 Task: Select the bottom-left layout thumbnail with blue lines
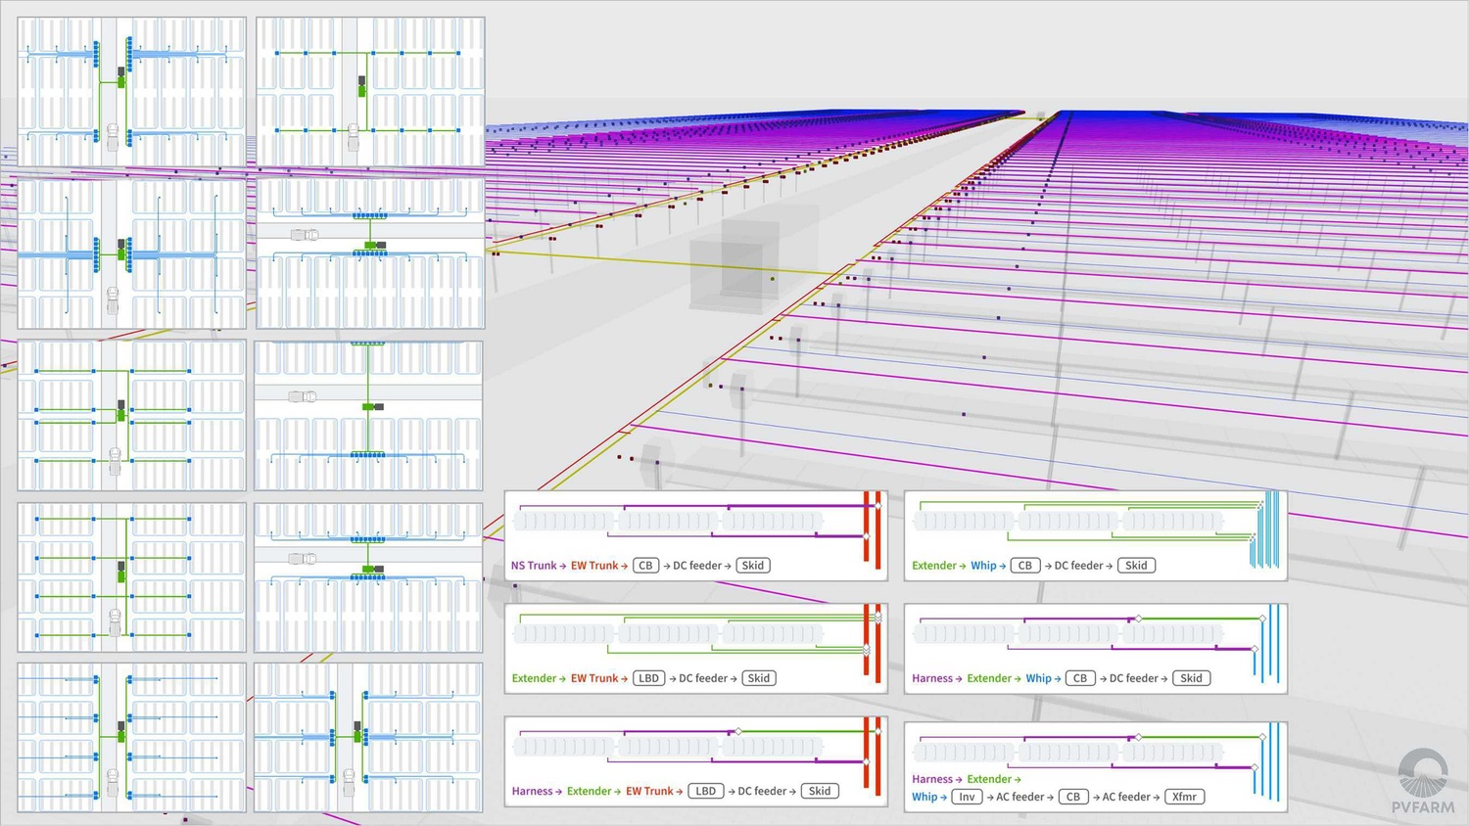click(132, 737)
